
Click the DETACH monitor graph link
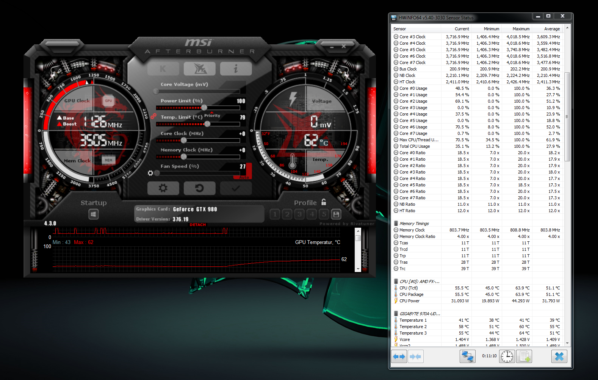click(198, 225)
